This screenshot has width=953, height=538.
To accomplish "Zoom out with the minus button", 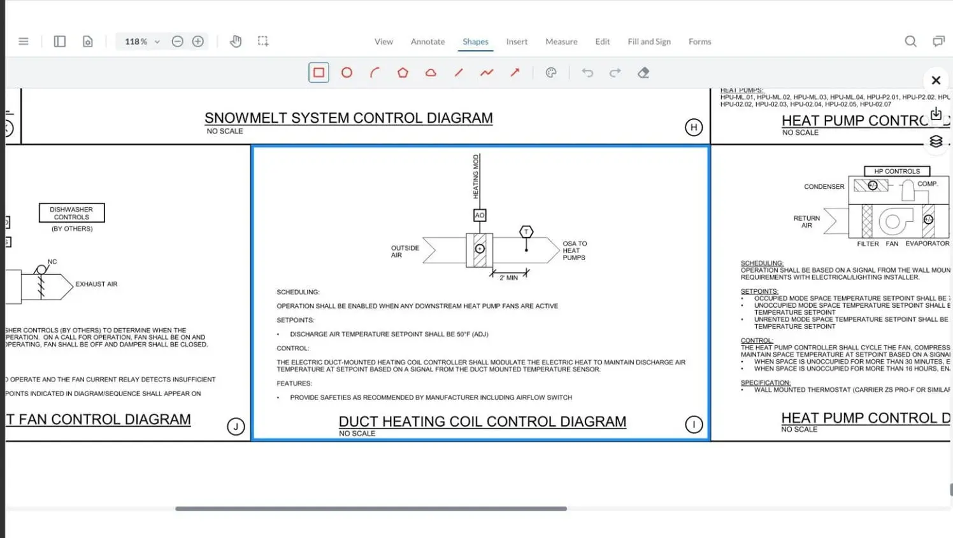I will coord(178,41).
